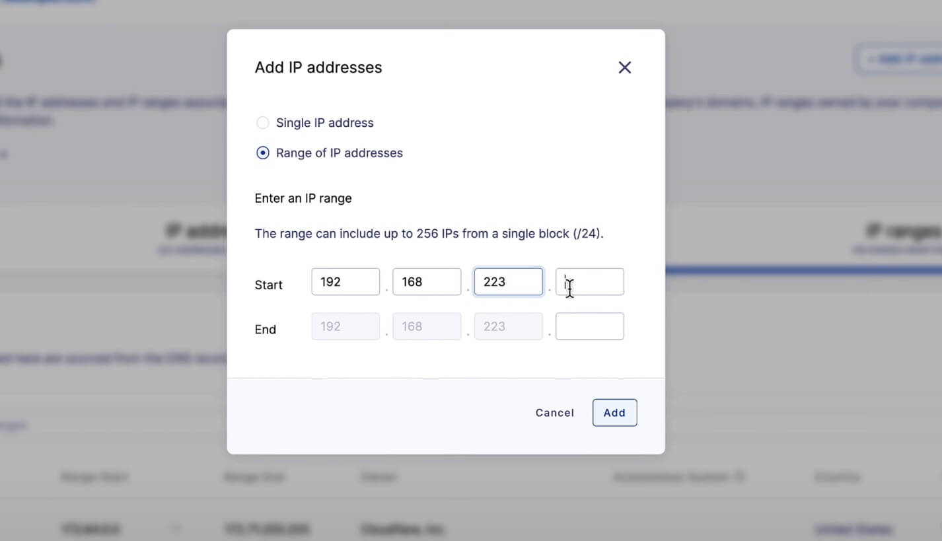942x541 pixels.
Task: Click the Start third octet field containing 223
Action: point(509,282)
